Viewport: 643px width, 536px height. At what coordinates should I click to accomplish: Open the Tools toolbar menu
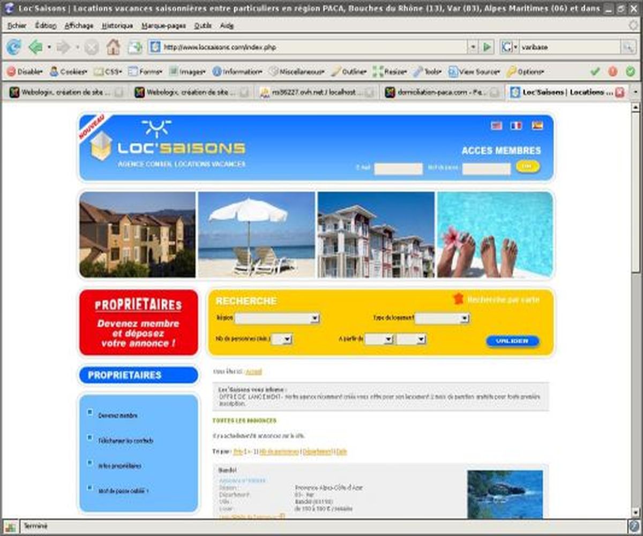click(428, 71)
